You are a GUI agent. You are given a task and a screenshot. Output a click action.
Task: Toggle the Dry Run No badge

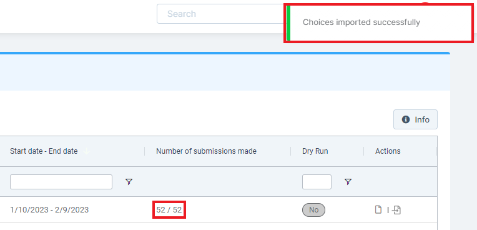coord(313,210)
